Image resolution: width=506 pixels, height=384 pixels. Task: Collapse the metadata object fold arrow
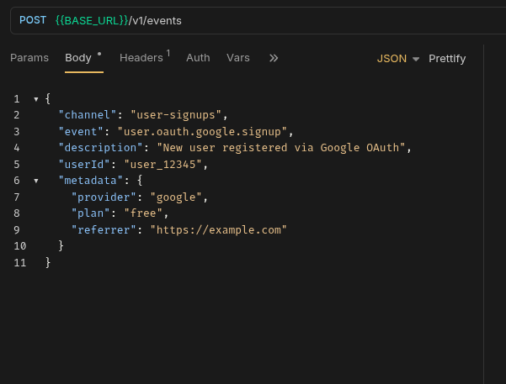[35, 181]
